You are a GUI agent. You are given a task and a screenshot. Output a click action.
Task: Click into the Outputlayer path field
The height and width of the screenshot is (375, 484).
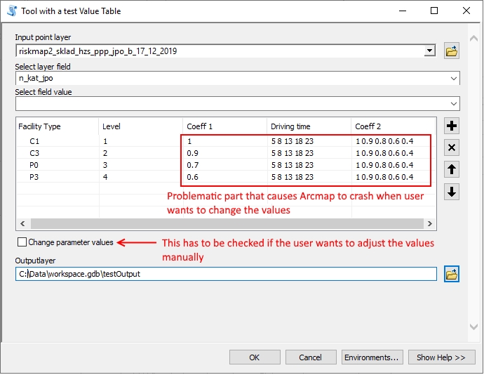click(226, 274)
